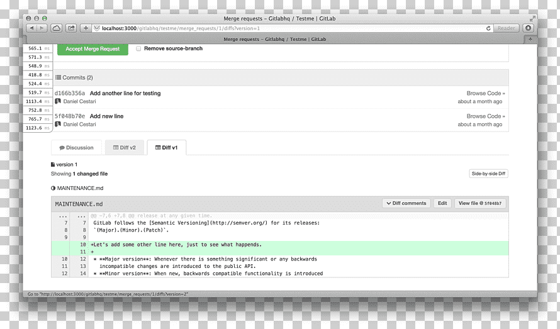Viewport: 560px width, 329px height.
Task: Click the 752.8 ms profiler entry
Action: (x=38, y=110)
